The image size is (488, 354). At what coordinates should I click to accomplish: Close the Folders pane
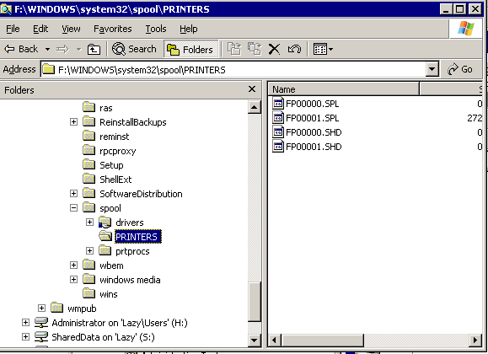[x=252, y=89]
